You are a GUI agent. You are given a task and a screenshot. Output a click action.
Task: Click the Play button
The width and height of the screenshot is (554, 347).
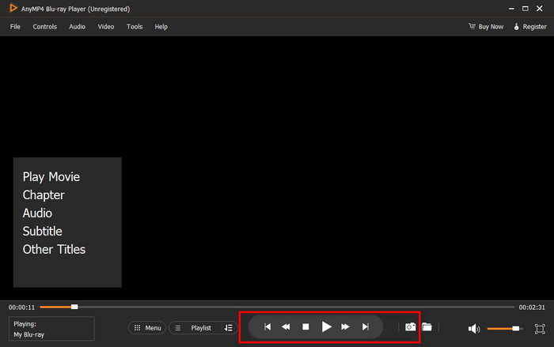[326, 327]
